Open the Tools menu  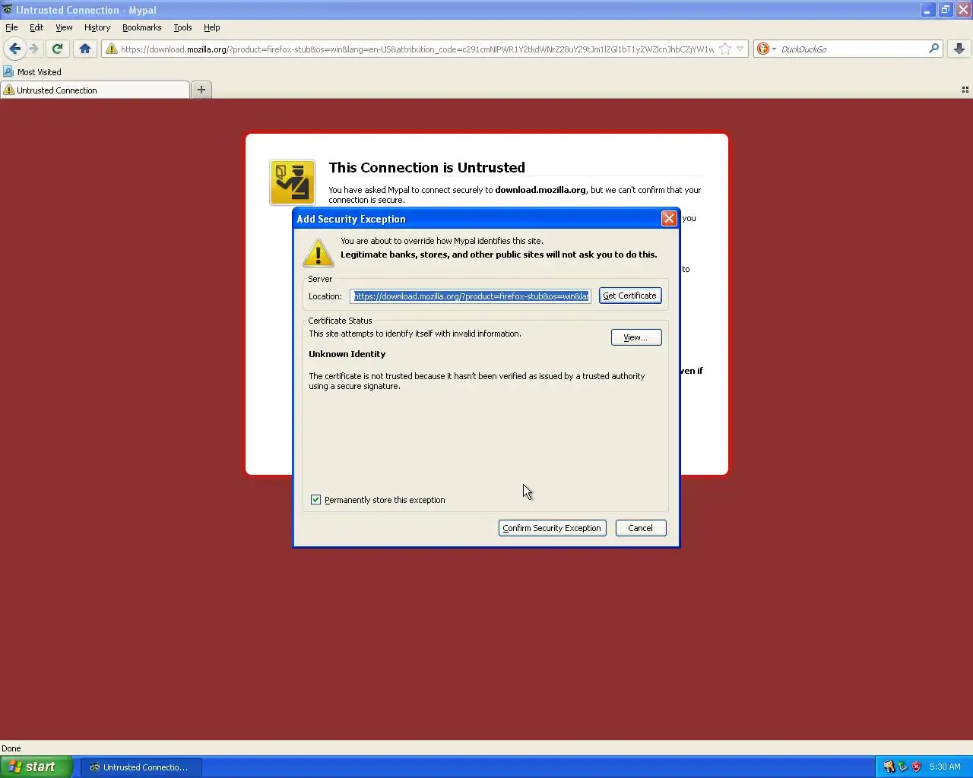coord(182,27)
